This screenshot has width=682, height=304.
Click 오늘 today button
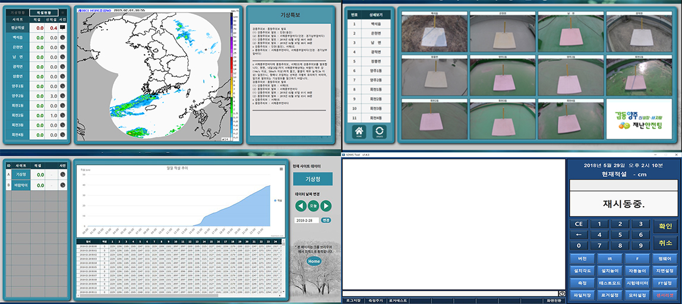tap(314, 206)
